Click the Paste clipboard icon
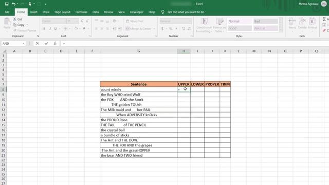Image resolution: width=329 pixels, height=185 pixels. pyautogui.click(x=7, y=22)
